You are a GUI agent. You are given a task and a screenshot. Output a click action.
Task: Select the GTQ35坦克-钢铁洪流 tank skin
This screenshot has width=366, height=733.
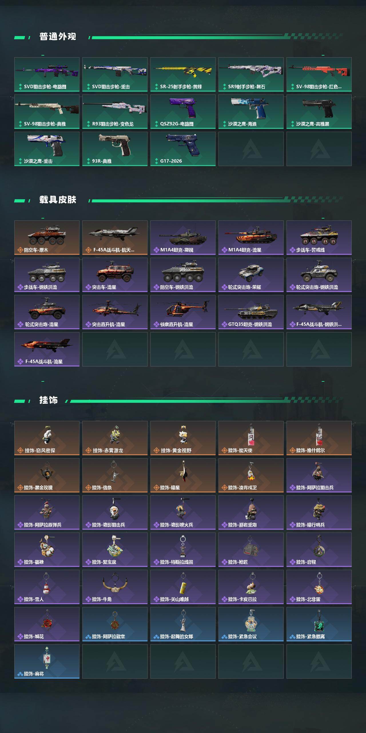251,312
